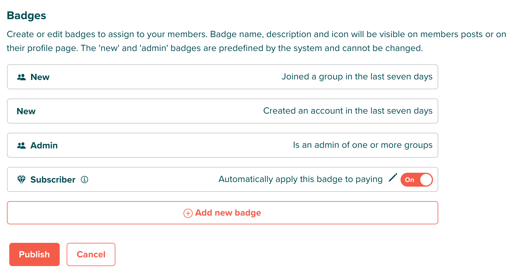The width and height of the screenshot is (513, 273).
Task: Click 'Joined a group in the last seven days' text
Action: [357, 77]
